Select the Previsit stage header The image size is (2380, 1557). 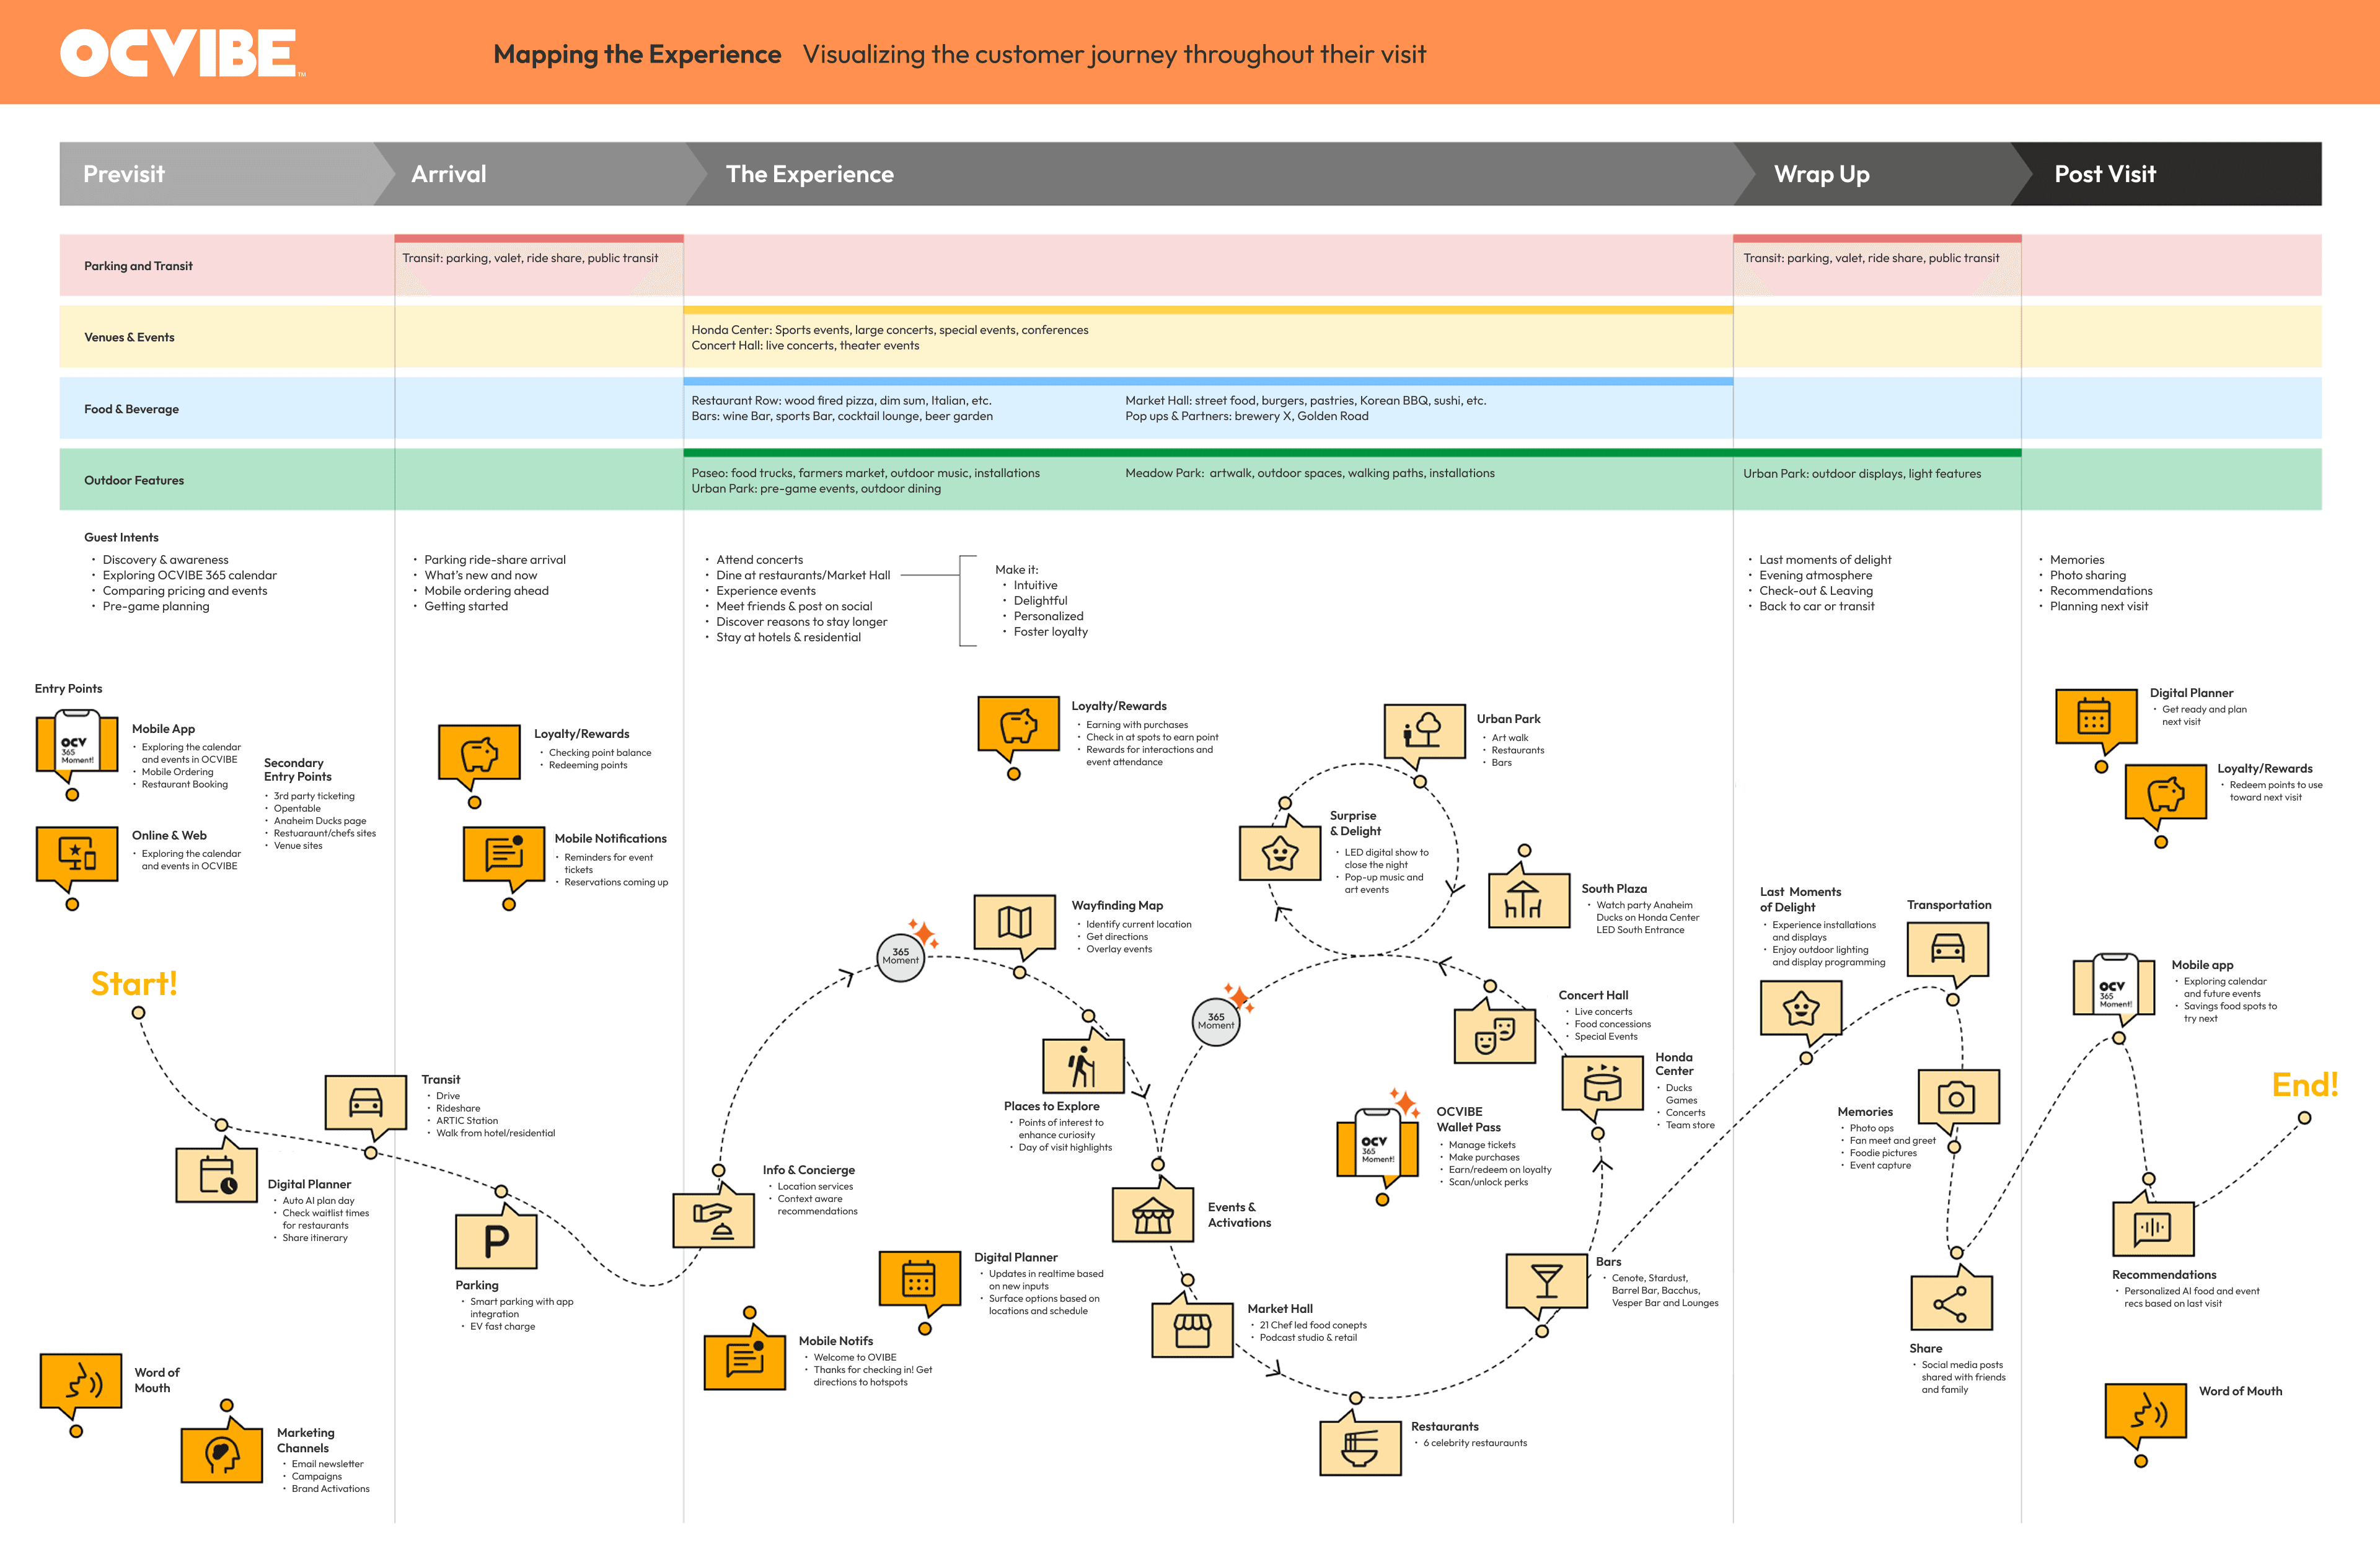124,174
